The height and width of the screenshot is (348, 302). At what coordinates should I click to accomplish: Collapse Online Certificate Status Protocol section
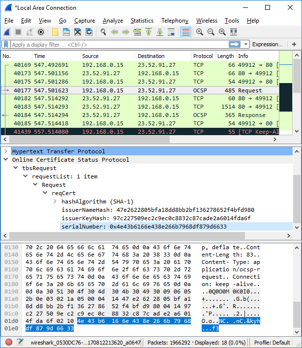pos(6,160)
